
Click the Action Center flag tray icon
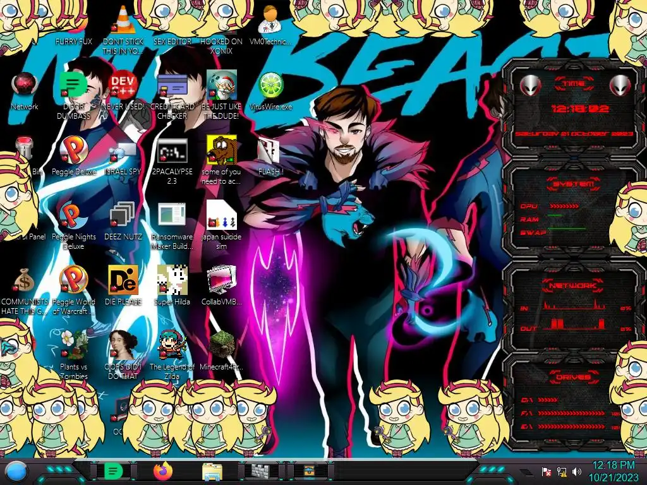pyautogui.click(x=547, y=472)
